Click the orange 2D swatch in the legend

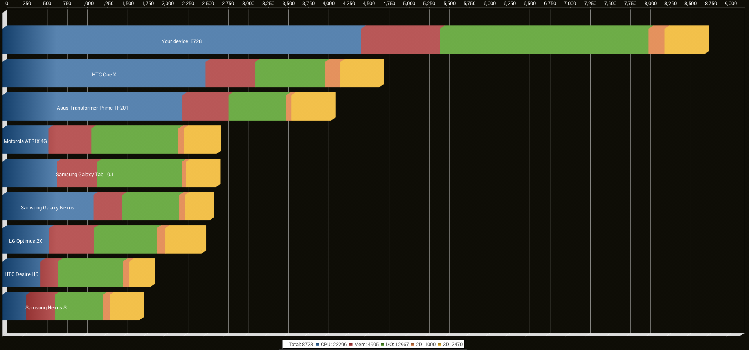[x=412, y=345]
